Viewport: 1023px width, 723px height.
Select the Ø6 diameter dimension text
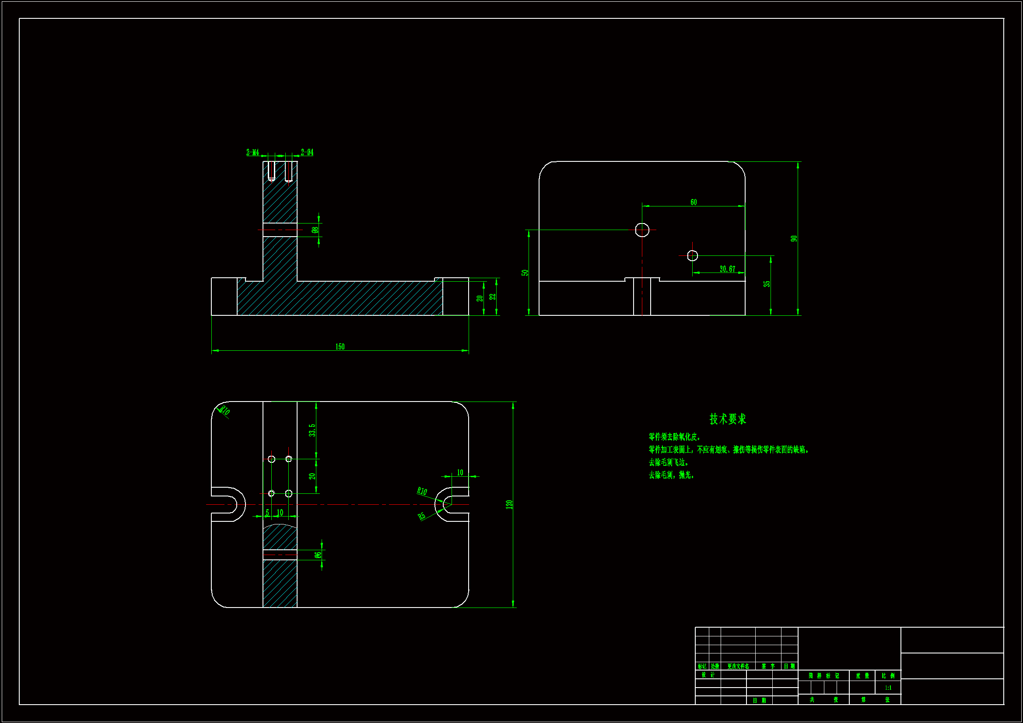point(317,555)
